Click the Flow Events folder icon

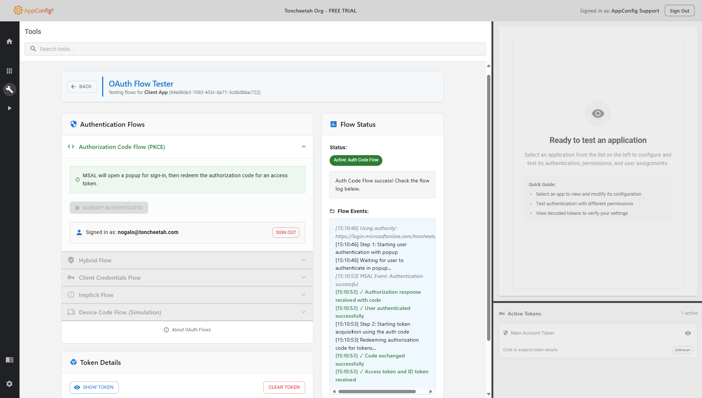[332, 211]
